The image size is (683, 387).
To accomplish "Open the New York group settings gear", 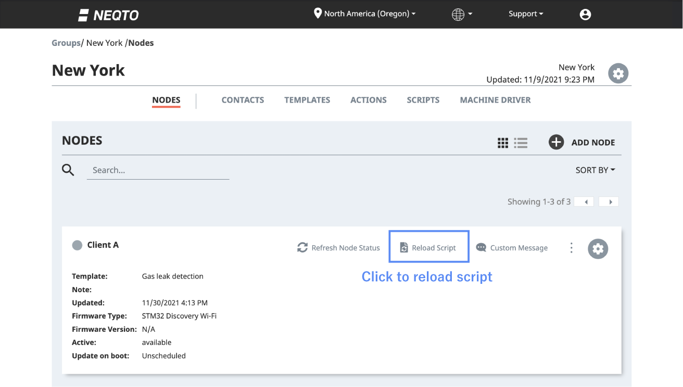I will [x=618, y=73].
